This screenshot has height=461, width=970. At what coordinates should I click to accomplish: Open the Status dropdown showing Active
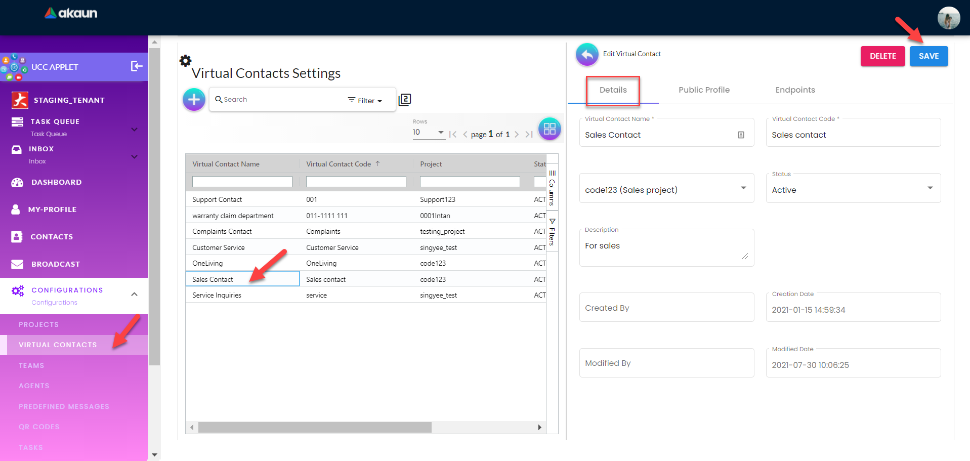pyautogui.click(x=853, y=190)
